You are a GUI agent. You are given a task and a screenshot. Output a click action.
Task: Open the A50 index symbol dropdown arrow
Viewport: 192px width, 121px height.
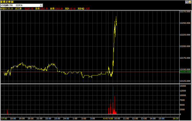point(41,5)
